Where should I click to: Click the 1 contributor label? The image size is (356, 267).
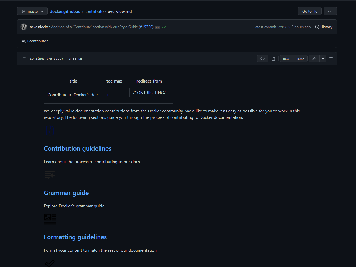coord(35,41)
